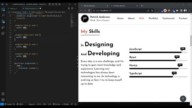Open the Extensions view
This screenshot has width=192, height=108.
point(3,33)
